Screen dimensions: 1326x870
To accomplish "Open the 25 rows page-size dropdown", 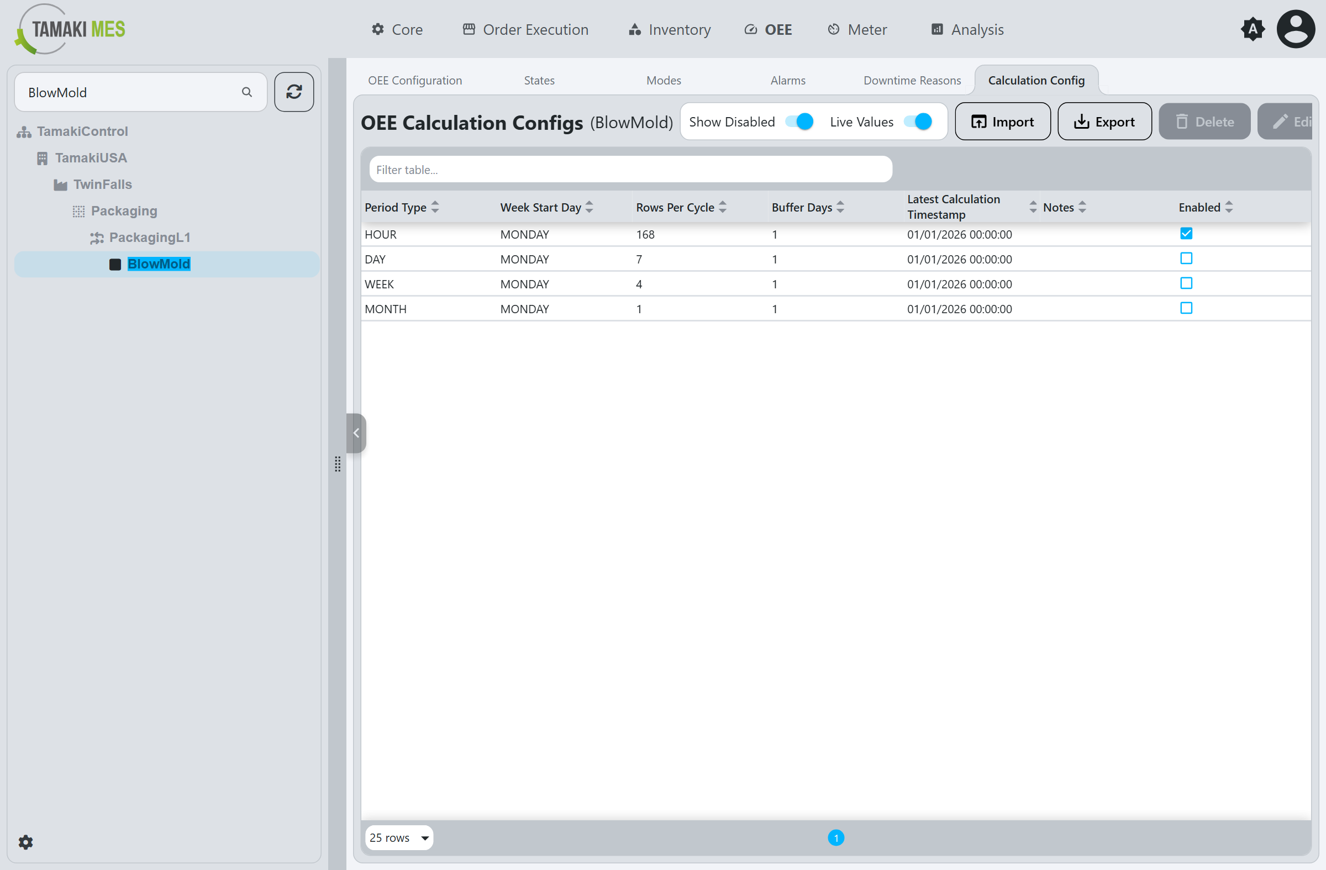I will 399,837.
